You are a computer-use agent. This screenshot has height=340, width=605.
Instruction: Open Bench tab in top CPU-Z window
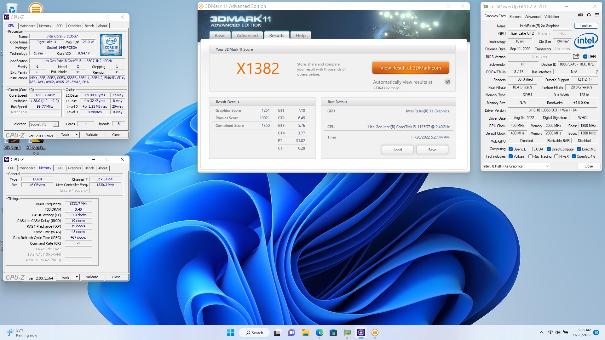point(89,26)
